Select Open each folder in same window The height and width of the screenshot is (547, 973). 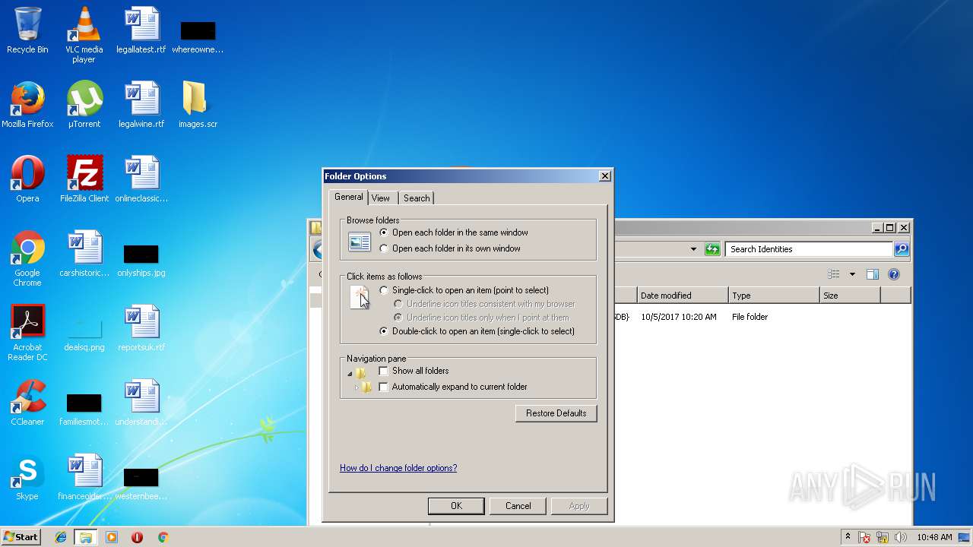453,232
